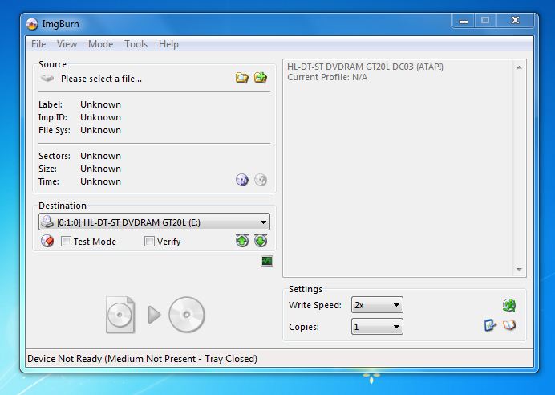Click the Time value 'Unknown'
This screenshot has height=395, width=555.
pos(100,181)
